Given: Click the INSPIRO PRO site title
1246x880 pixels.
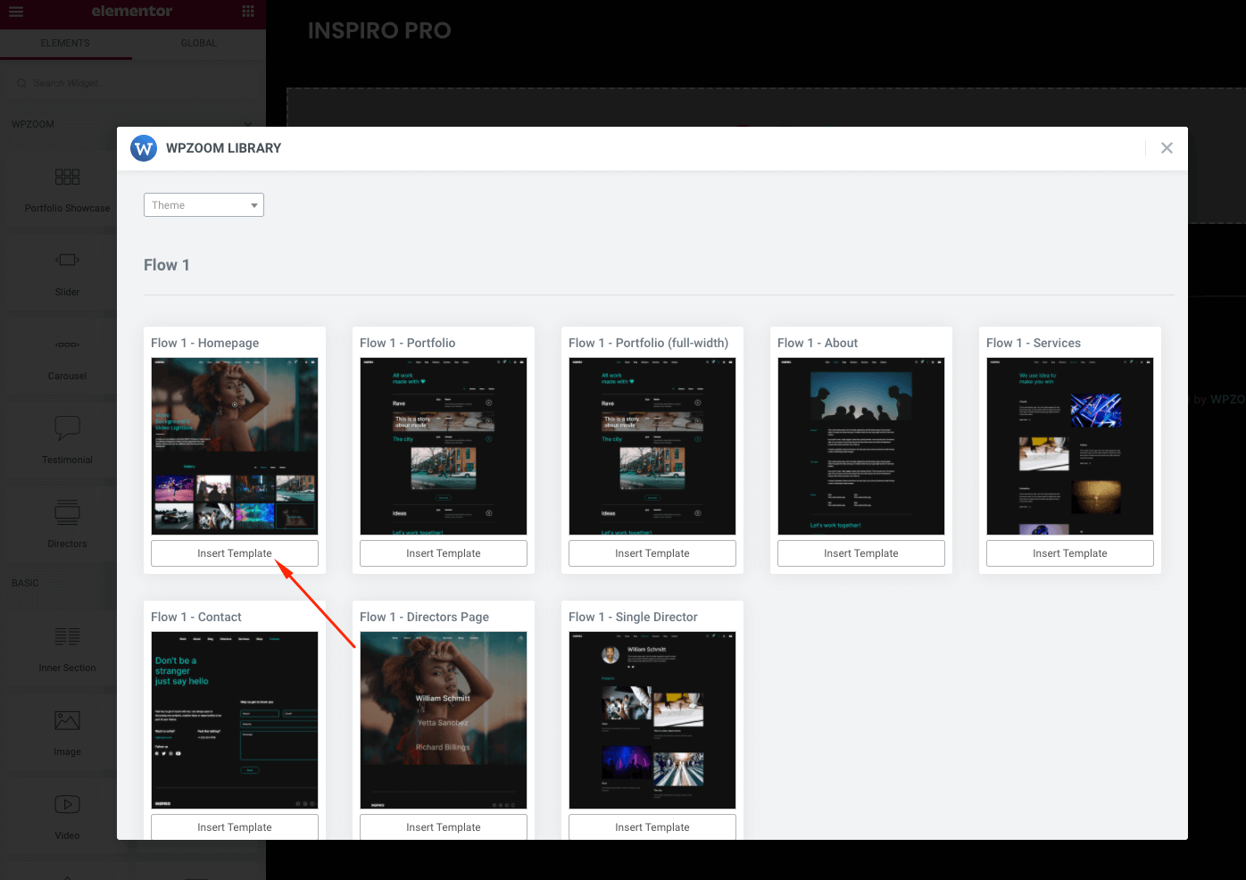Looking at the screenshot, I should point(379,30).
